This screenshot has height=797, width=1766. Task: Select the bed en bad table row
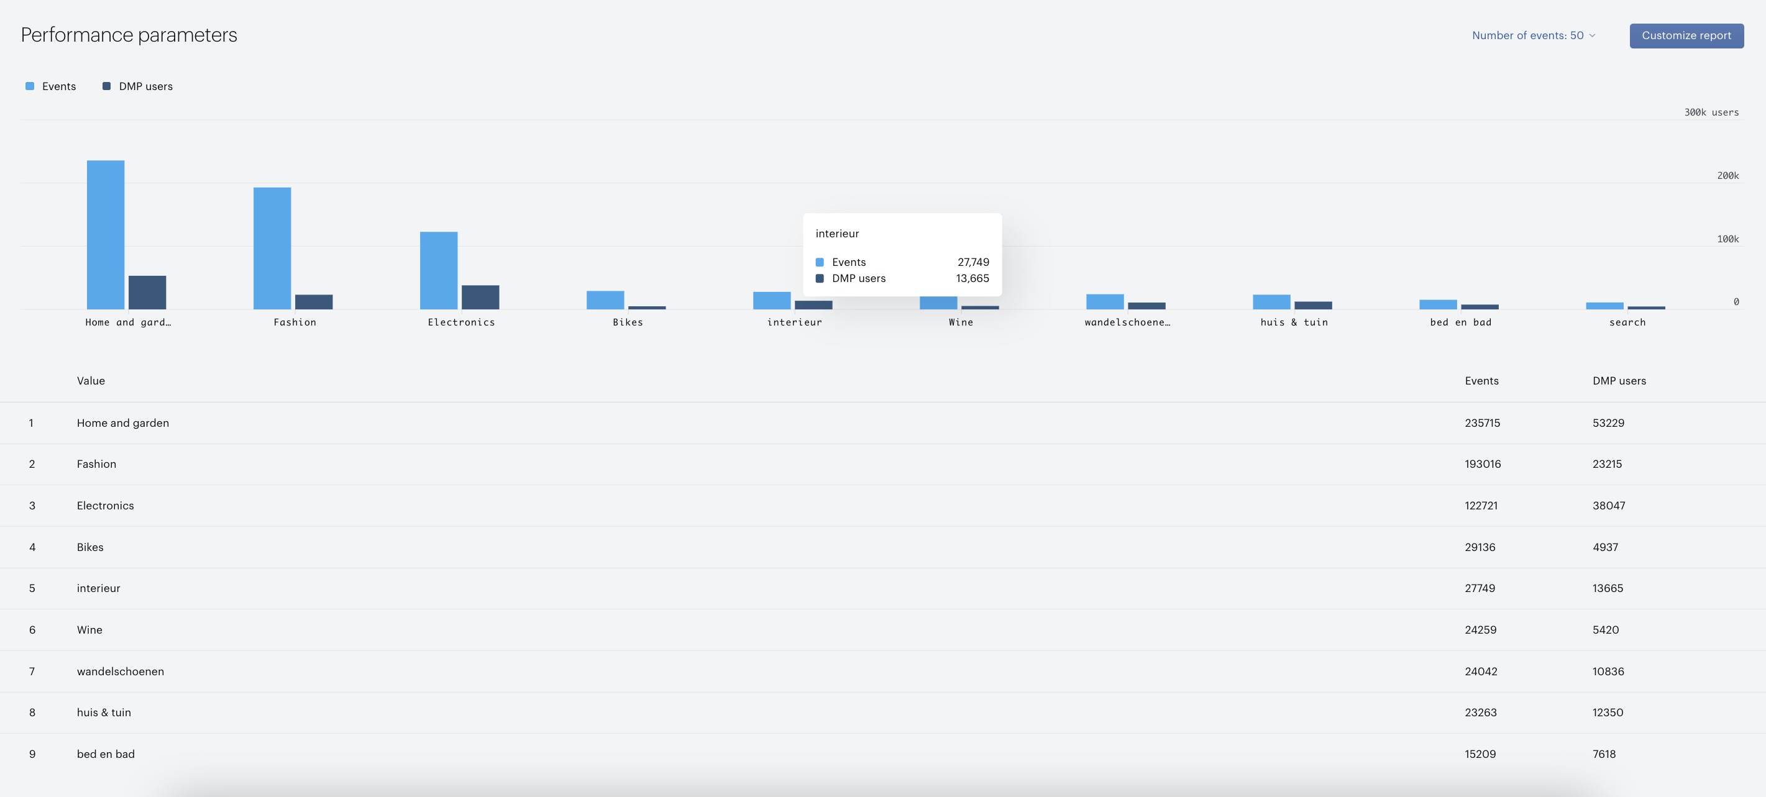click(883, 754)
